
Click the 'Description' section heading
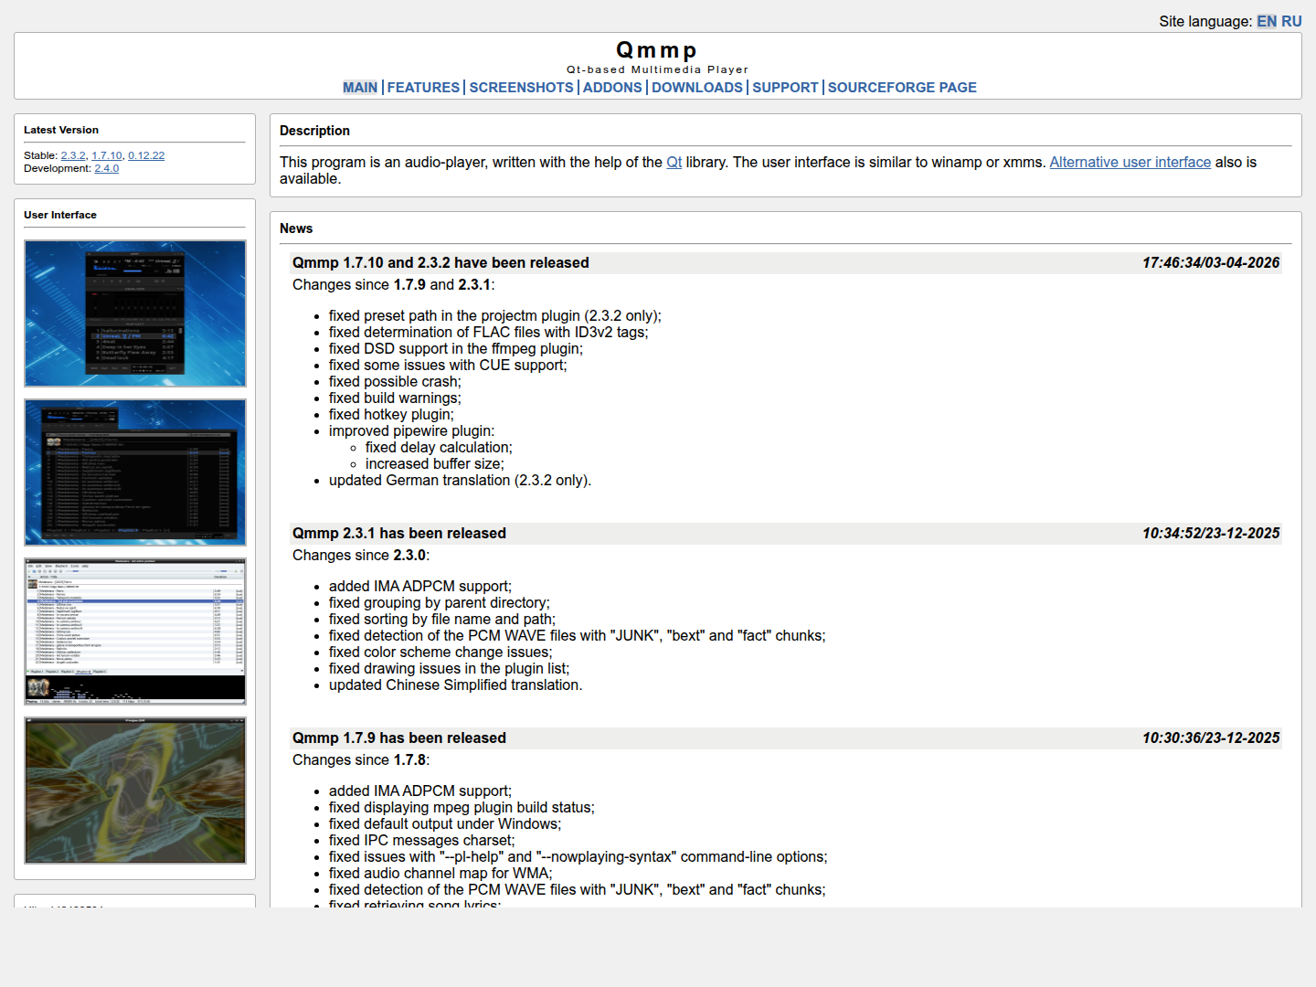click(x=314, y=131)
